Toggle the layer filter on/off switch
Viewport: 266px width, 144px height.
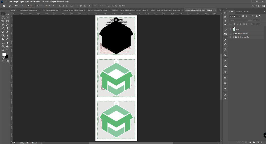260,16
